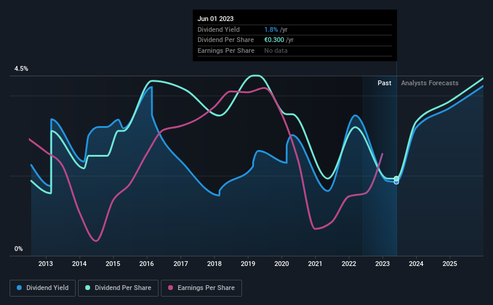Click the 'Dividend Per Share' tooltip row label
The width and height of the screenshot is (493, 305).
coord(225,40)
